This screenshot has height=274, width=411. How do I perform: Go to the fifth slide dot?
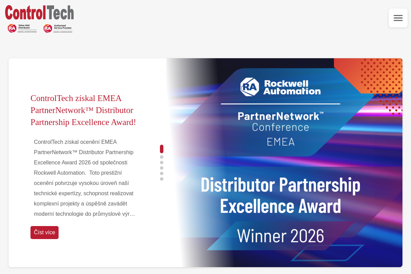pyautogui.click(x=162, y=173)
